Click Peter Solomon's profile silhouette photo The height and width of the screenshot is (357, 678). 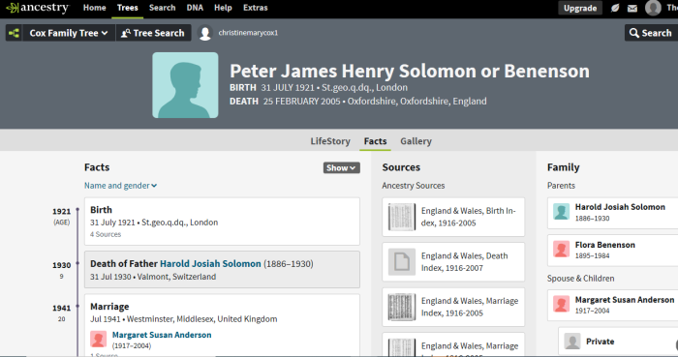pyautogui.click(x=185, y=85)
